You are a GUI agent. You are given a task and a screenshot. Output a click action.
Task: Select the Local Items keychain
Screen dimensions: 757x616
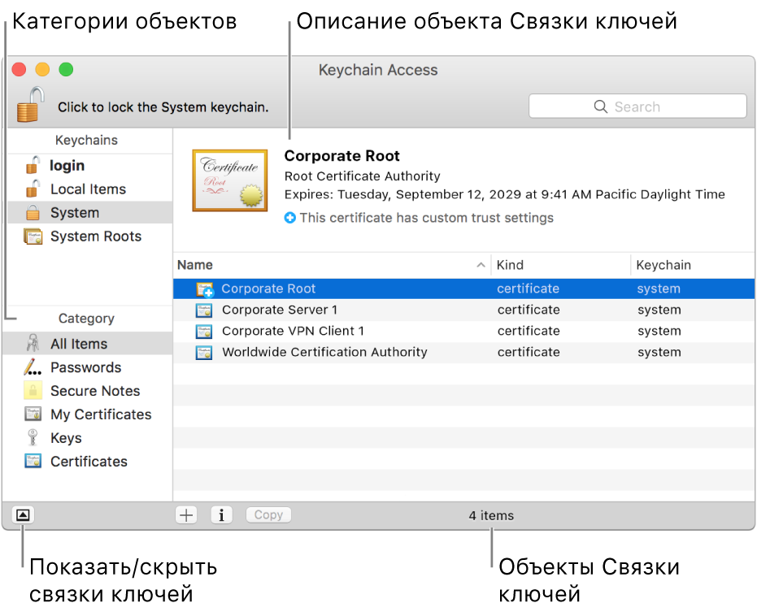pyautogui.click(x=89, y=189)
